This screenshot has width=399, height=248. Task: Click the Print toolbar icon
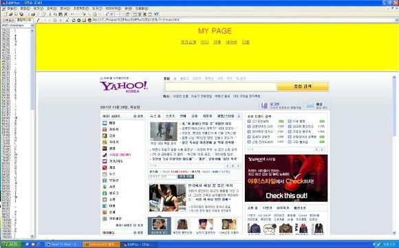coord(33,14)
